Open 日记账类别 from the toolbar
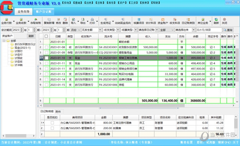240x146 pixels. click(188, 21)
